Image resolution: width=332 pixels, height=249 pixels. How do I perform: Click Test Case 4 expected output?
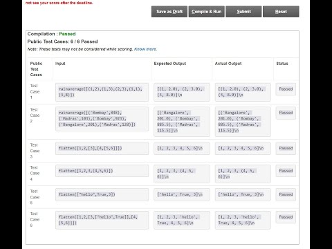point(182,174)
